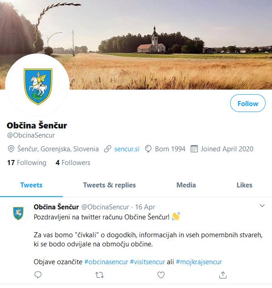Click the birthday balloon icon

148,149
